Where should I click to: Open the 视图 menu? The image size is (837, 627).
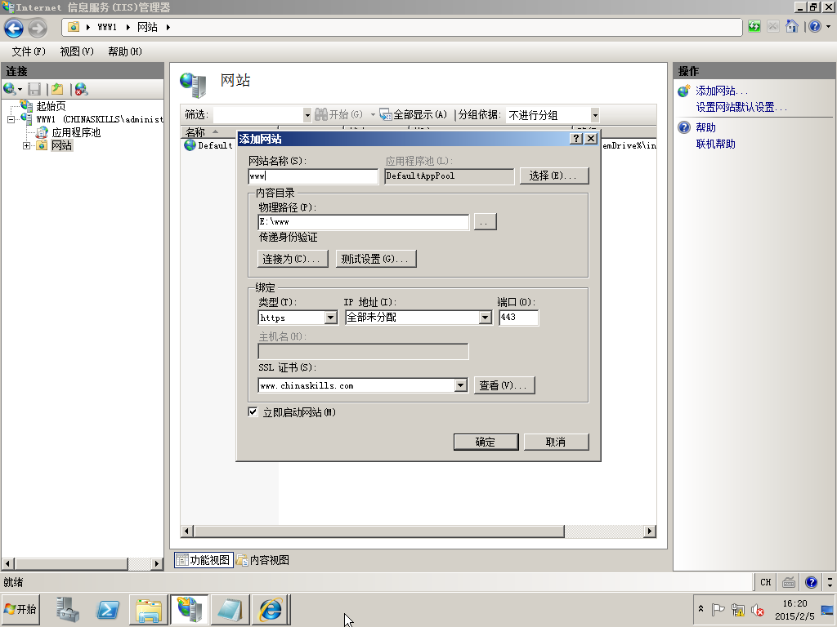76,51
